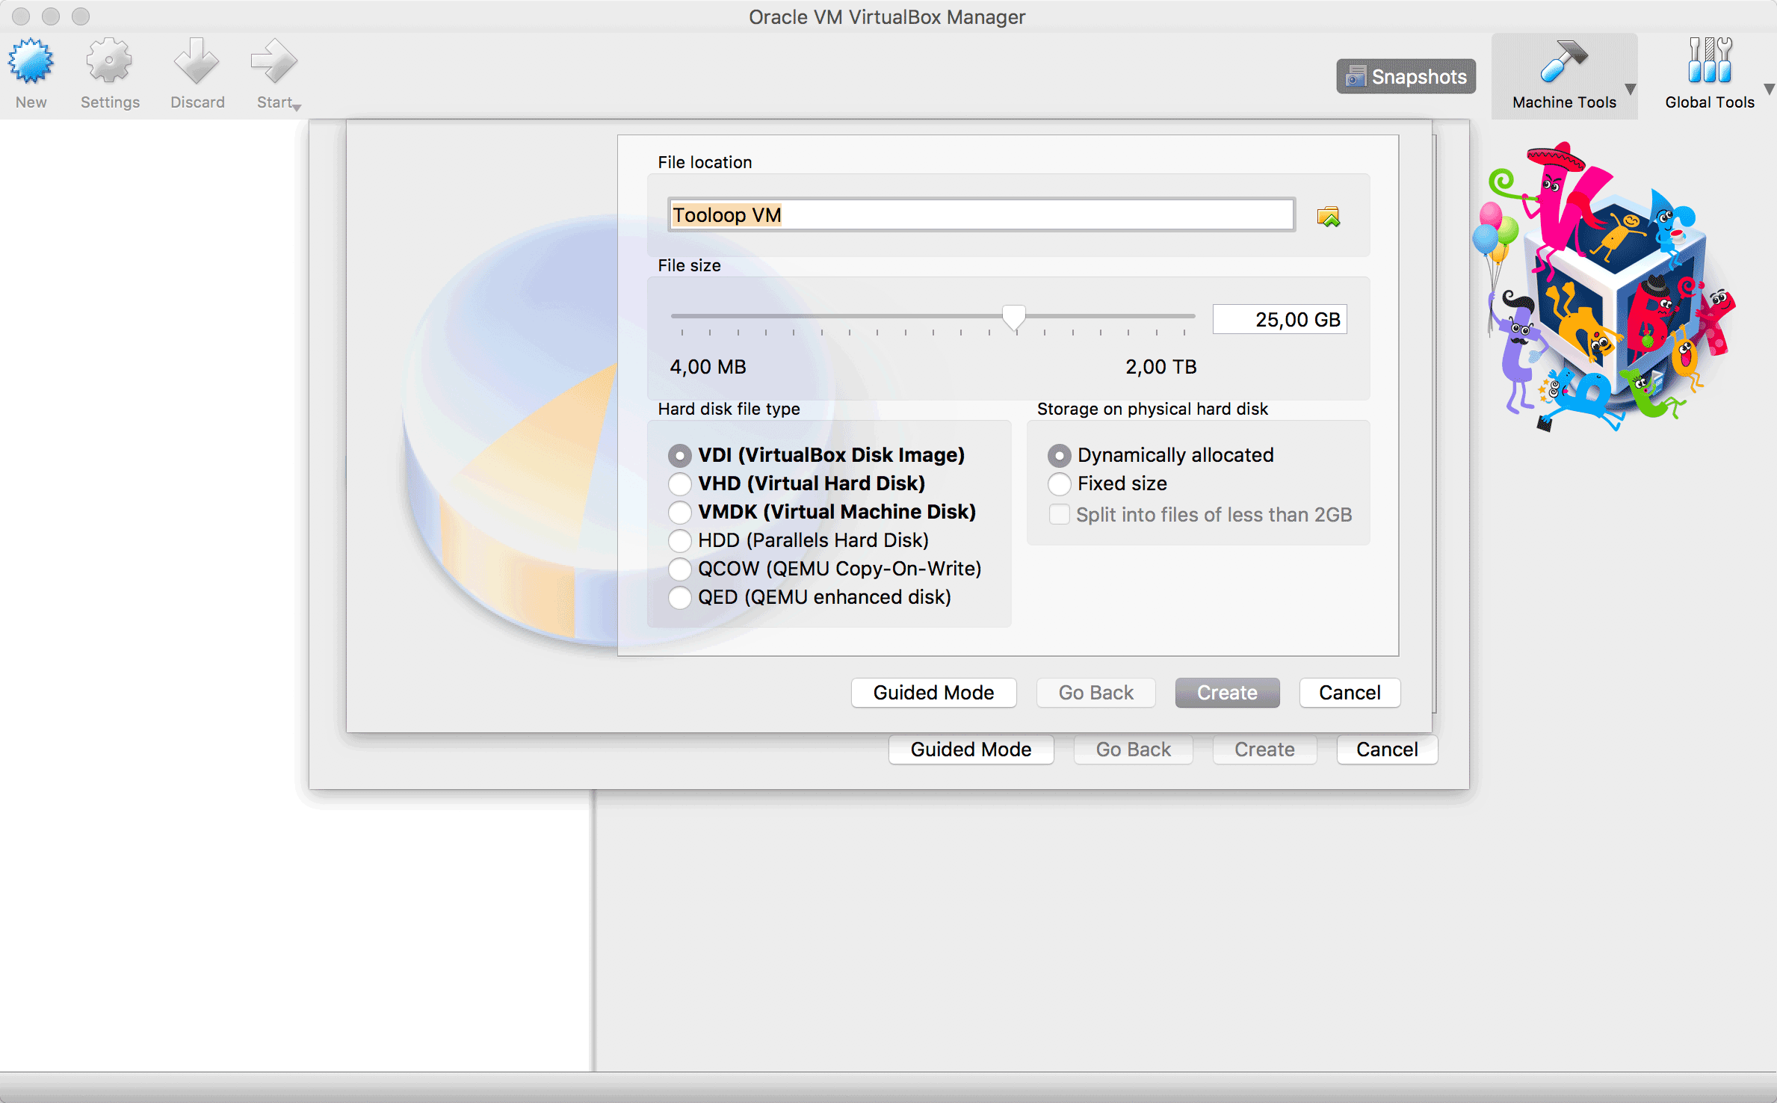Open the Settings gear icon

point(109,61)
